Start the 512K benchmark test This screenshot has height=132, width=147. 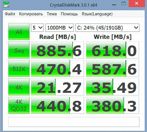19,68
